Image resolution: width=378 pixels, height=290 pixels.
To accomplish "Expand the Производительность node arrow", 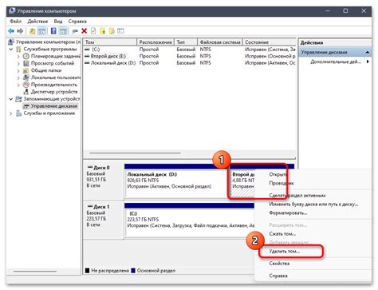I will tap(18, 85).
